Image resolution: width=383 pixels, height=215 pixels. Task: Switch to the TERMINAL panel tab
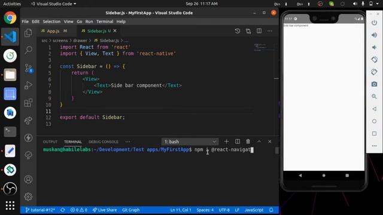tap(73, 142)
